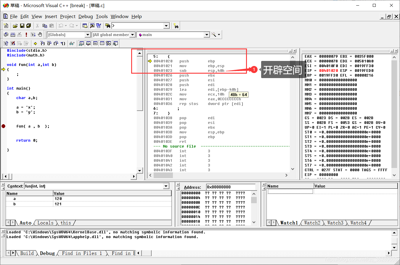This screenshot has height=265, width=400.
Task: Toggle the Watch window button
Action: 81,43
